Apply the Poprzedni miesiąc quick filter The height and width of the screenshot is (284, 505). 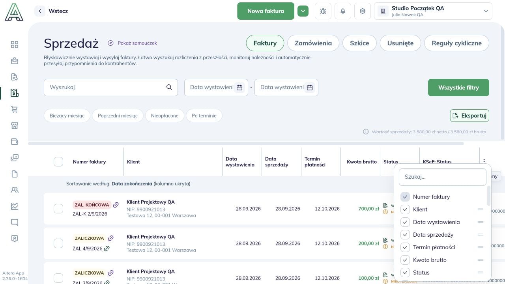[x=118, y=116]
